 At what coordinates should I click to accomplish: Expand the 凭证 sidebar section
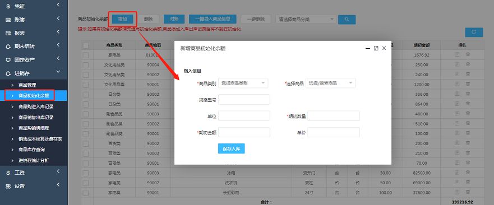[34, 6]
